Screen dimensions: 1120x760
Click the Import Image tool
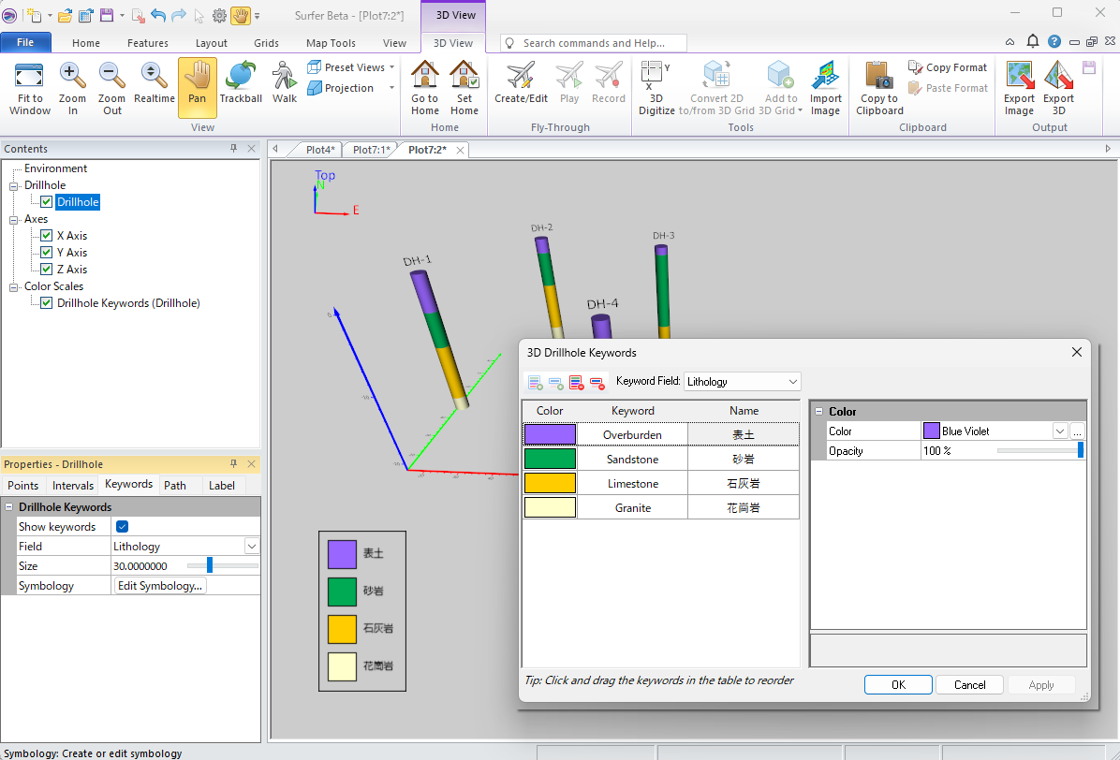click(x=825, y=88)
